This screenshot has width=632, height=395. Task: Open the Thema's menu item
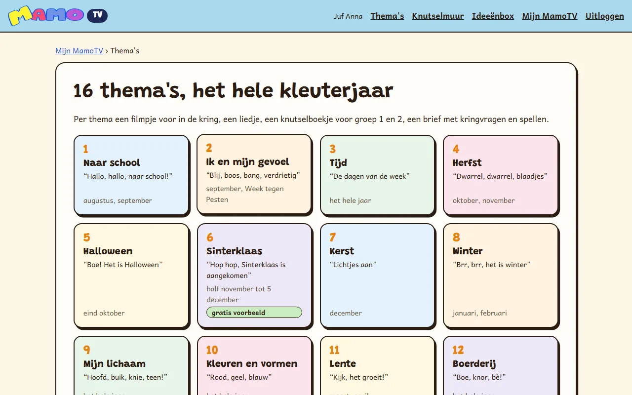pyautogui.click(x=387, y=16)
